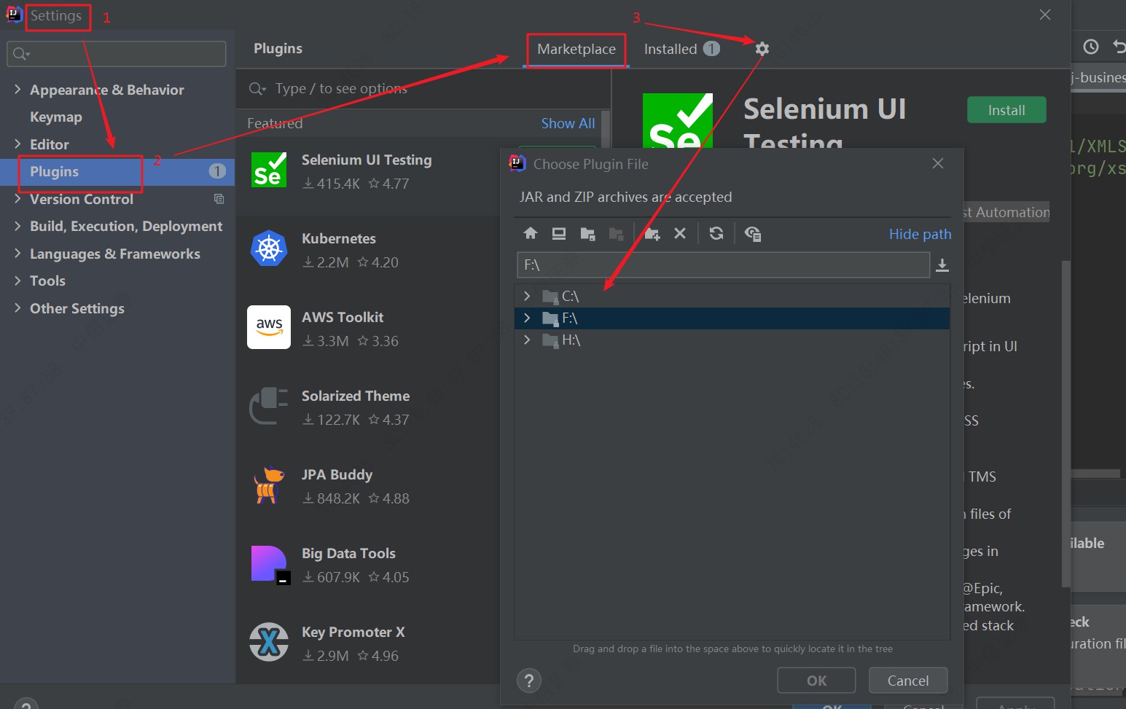Screen dimensions: 1126x709
Task: Select the JPA Buddy plugin icon
Action: click(269, 485)
